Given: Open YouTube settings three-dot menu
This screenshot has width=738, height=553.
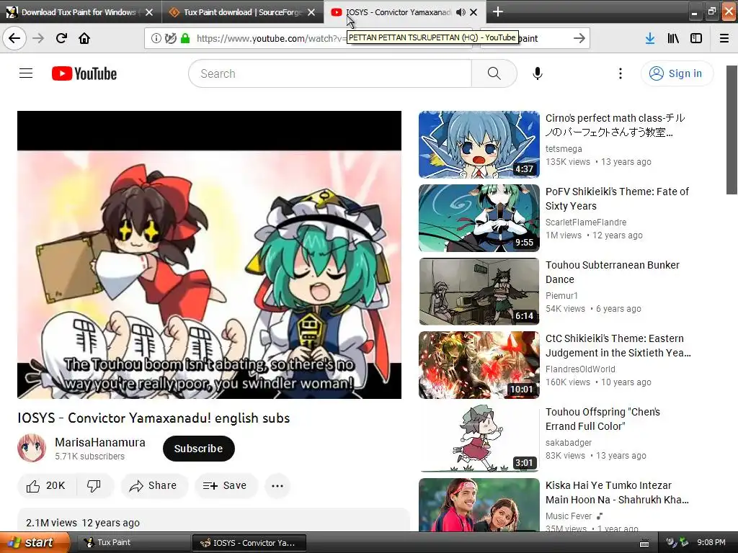Looking at the screenshot, I should tap(621, 73).
